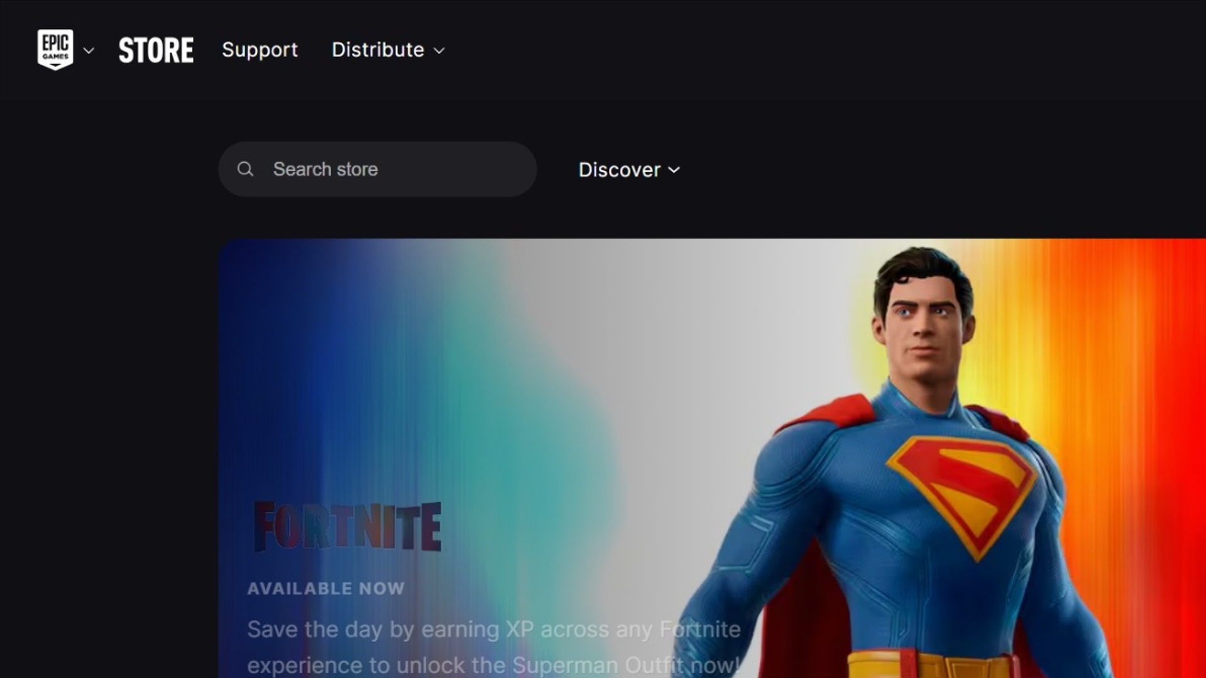Click Superman's face in the banner
This screenshot has height=678, width=1206.
click(924, 320)
